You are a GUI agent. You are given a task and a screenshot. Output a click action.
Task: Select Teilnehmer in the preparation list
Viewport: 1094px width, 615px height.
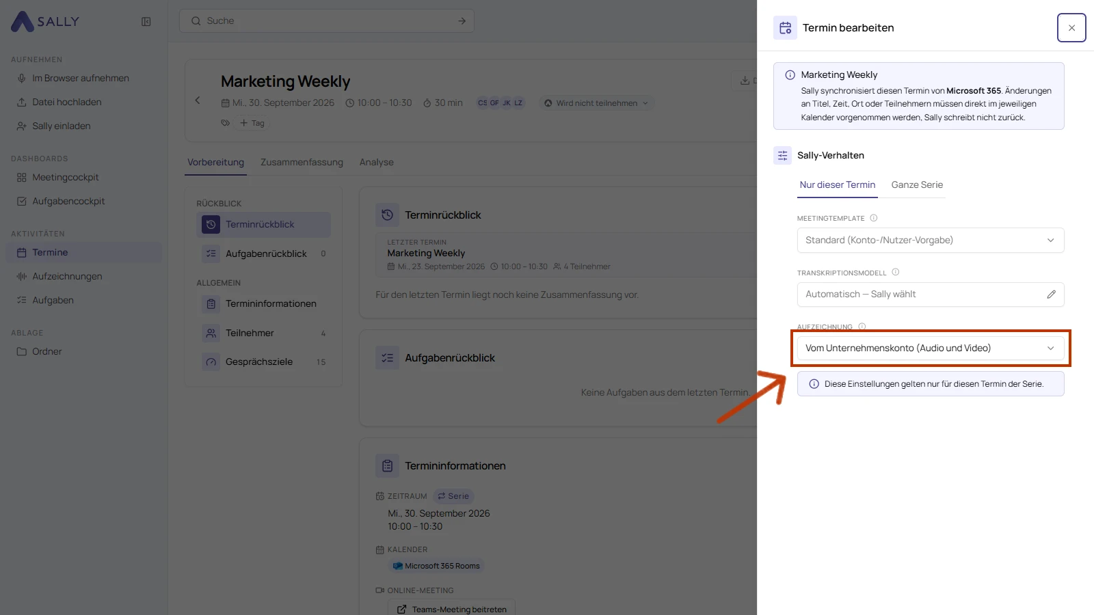(x=263, y=333)
